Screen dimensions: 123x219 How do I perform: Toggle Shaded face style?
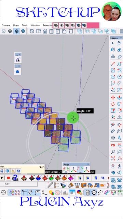point(10,31)
